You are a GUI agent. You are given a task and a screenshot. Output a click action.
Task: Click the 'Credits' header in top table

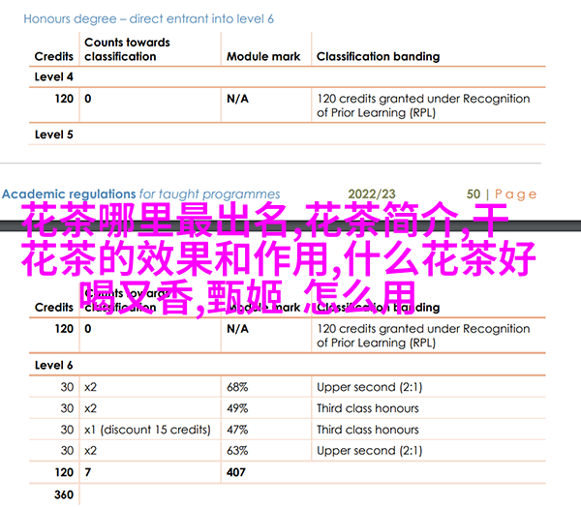click(x=54, y=57)
